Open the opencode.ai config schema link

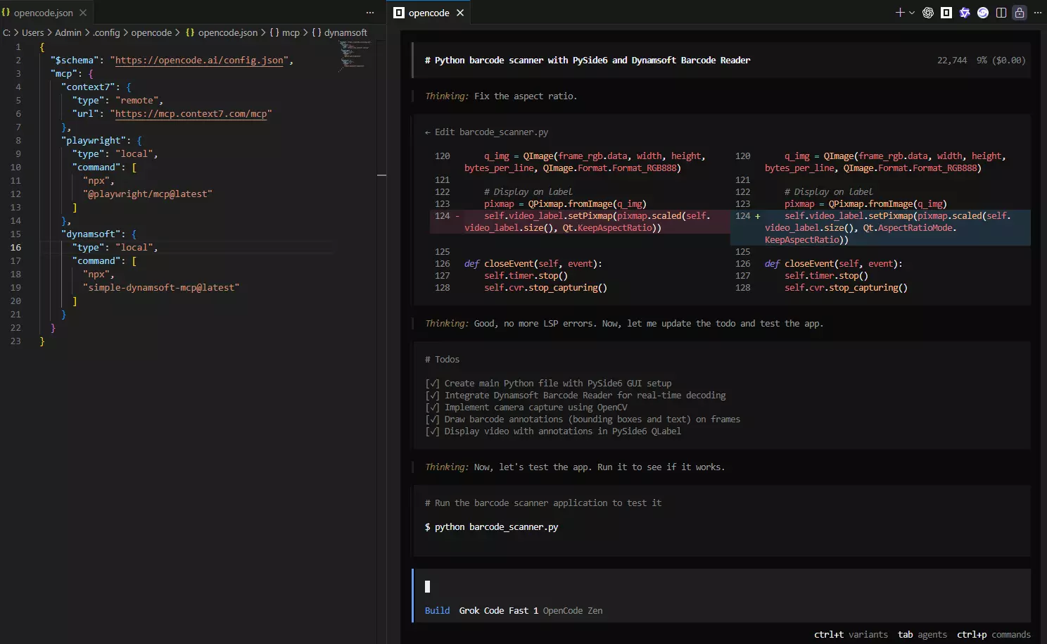click(199, 60)
